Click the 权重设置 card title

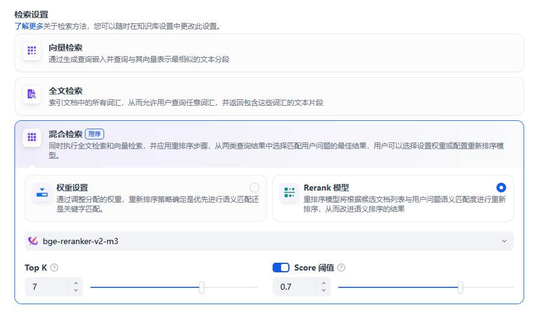[x=72, y=188]
